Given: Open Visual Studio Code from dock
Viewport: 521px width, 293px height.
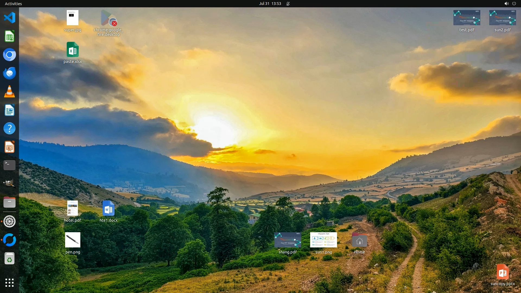Looking at the screenshot, I should tap(9, 18).
